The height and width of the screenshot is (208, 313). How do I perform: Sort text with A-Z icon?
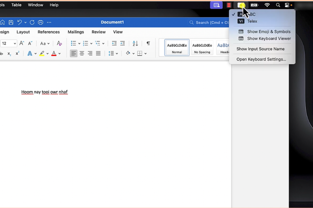135,43
